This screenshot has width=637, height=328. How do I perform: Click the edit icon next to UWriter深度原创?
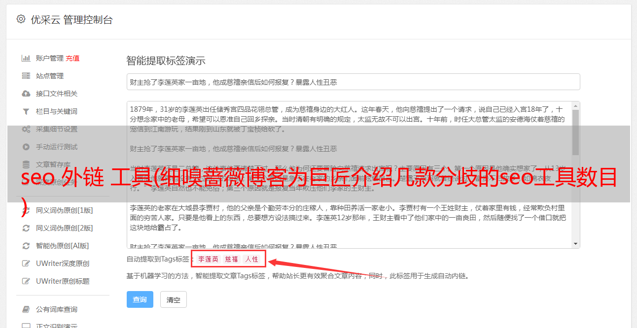[x=26, y=263]
